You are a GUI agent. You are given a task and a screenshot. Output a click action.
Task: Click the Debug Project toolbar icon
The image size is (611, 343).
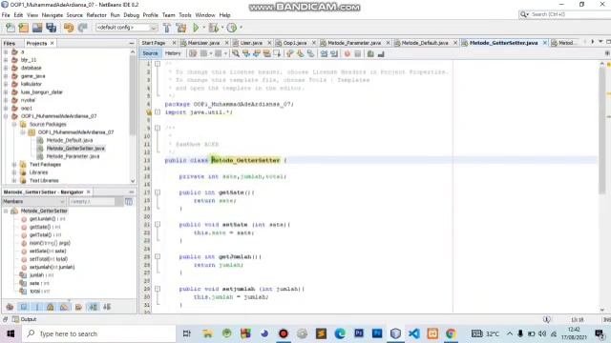click(214, 28)
